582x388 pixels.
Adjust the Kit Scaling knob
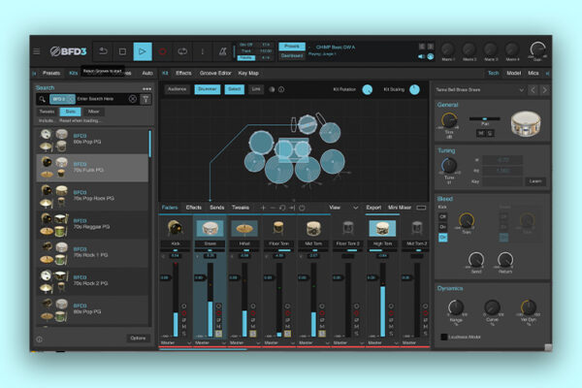coord(414,89)
